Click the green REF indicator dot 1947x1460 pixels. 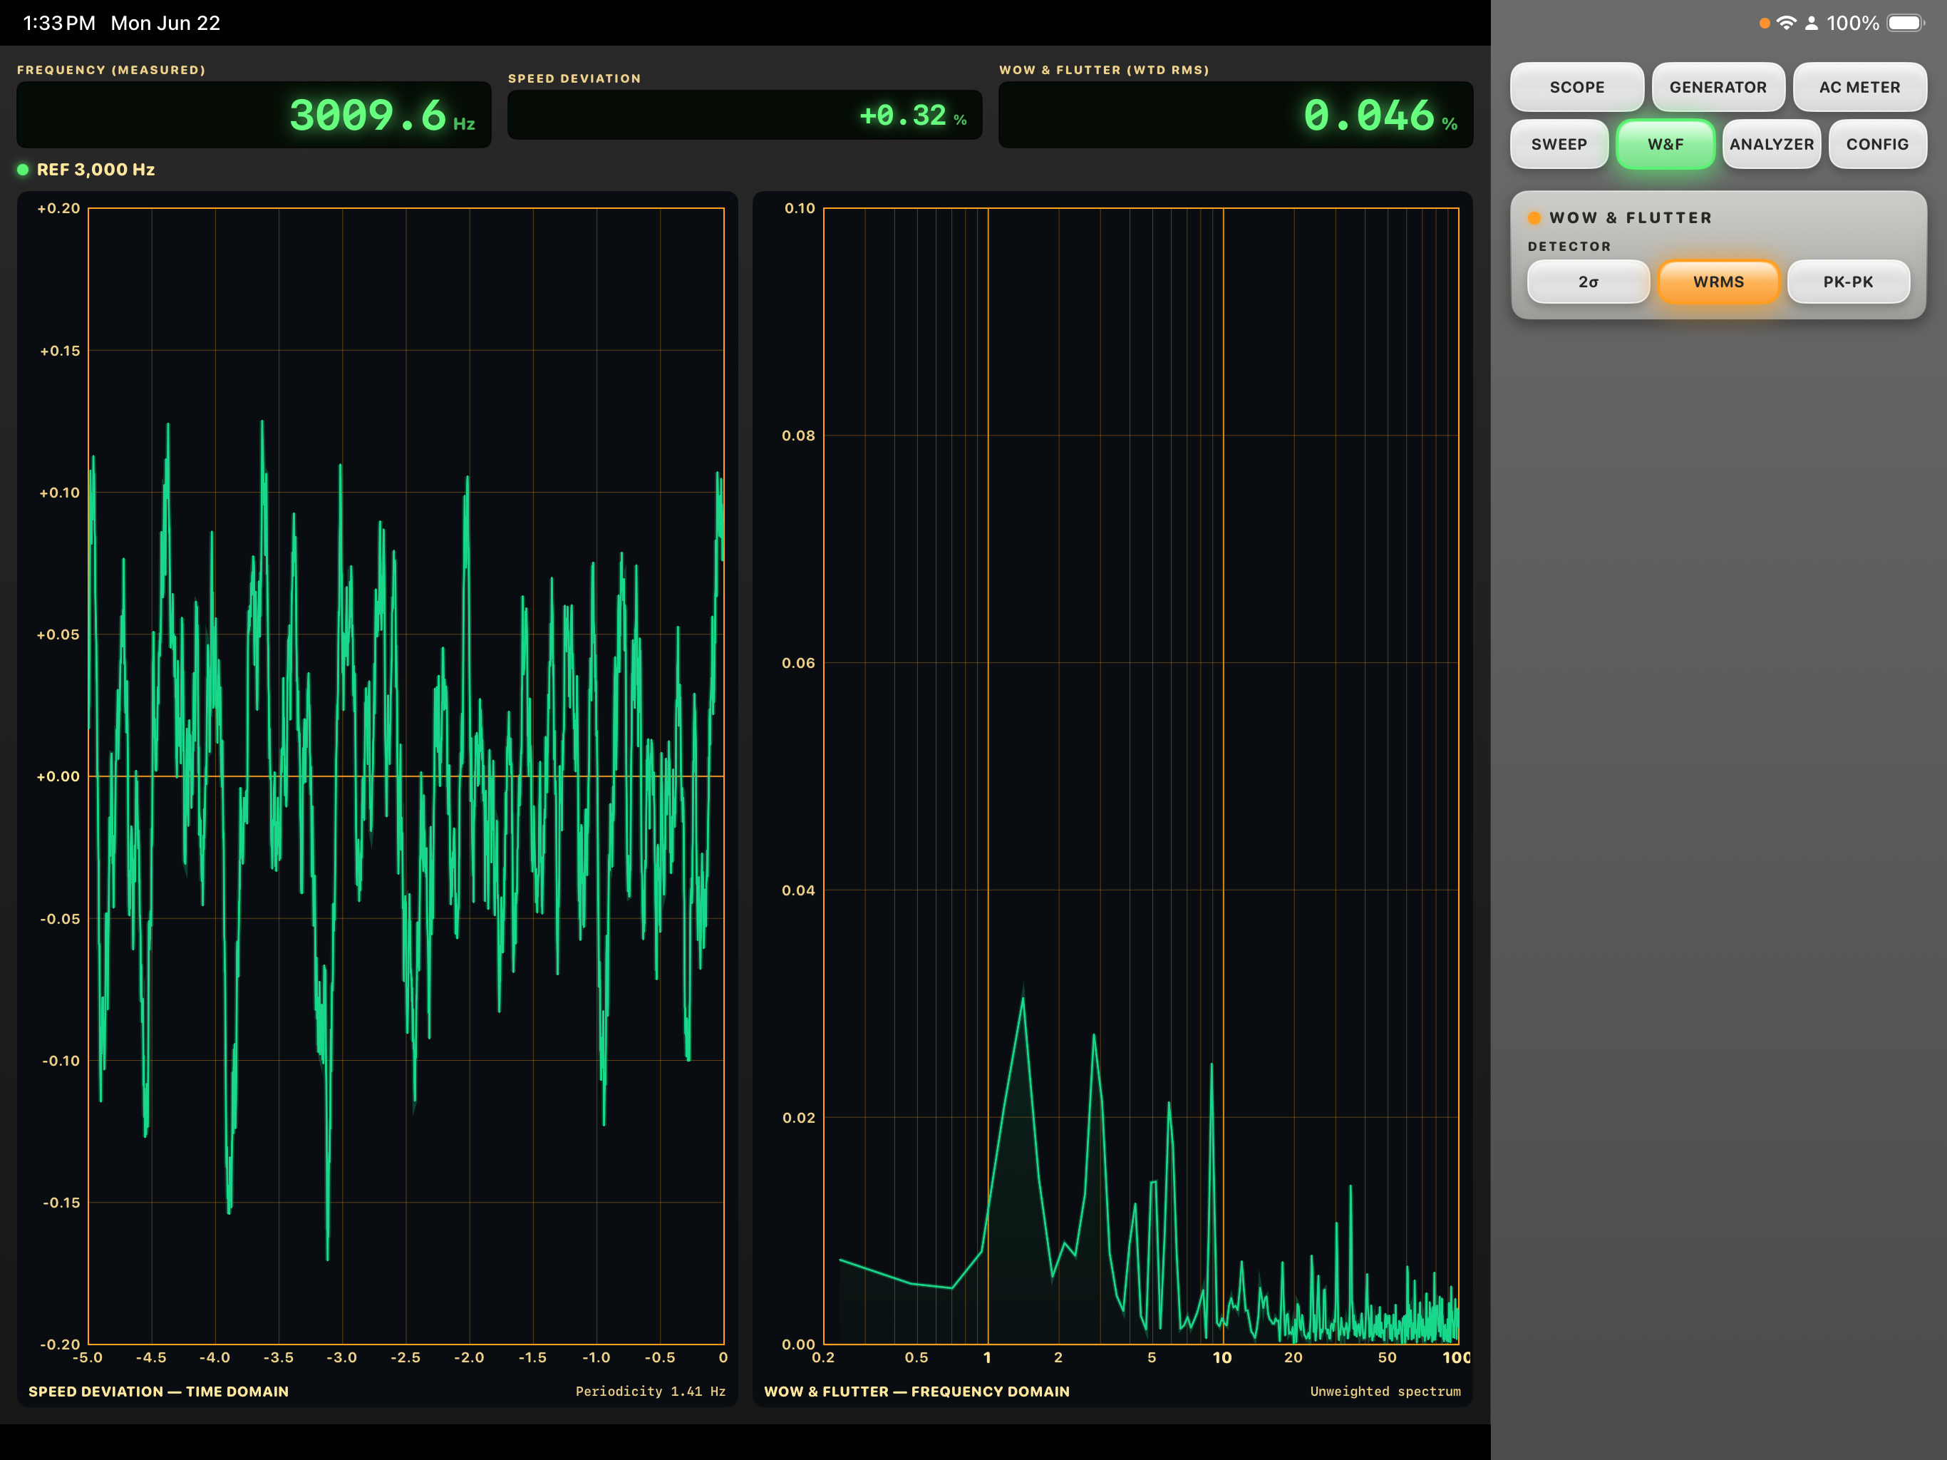23,170
